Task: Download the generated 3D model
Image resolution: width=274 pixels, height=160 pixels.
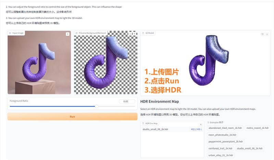Action: [x=267, y=34]
